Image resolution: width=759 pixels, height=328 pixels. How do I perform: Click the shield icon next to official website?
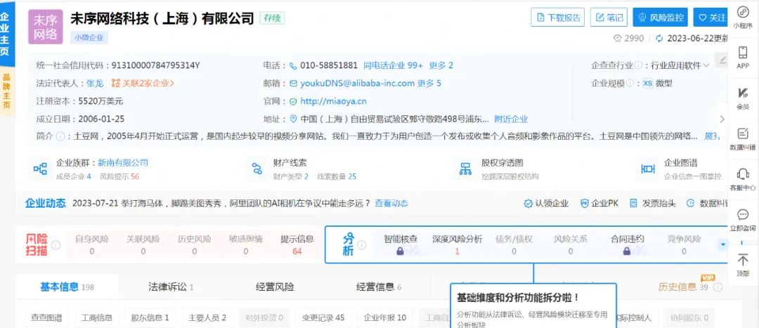click(293, 101)
